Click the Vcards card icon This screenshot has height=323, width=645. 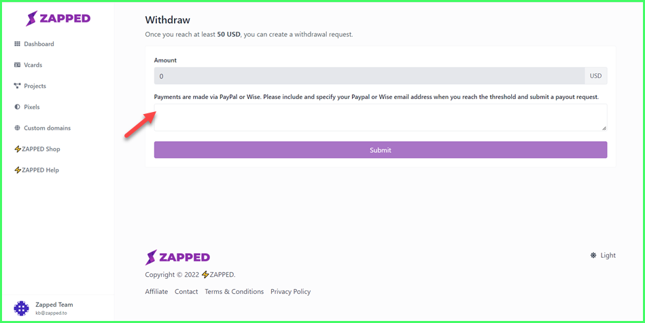pos(17,65)
